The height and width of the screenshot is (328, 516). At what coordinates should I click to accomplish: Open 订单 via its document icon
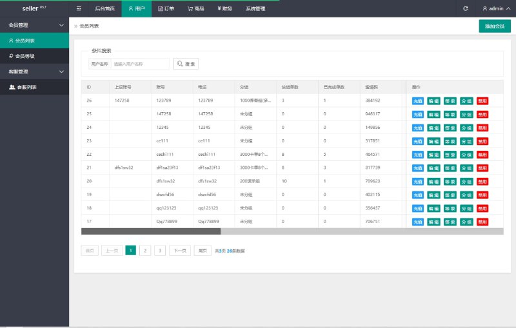[x=161, y=9]
